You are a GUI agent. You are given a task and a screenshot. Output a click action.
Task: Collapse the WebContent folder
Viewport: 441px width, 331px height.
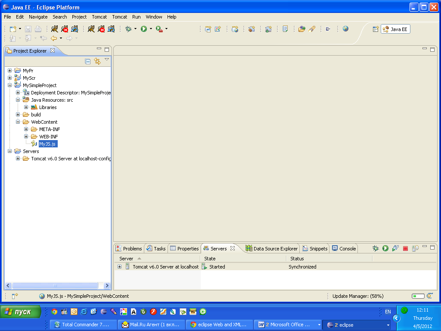click(18, 122)
